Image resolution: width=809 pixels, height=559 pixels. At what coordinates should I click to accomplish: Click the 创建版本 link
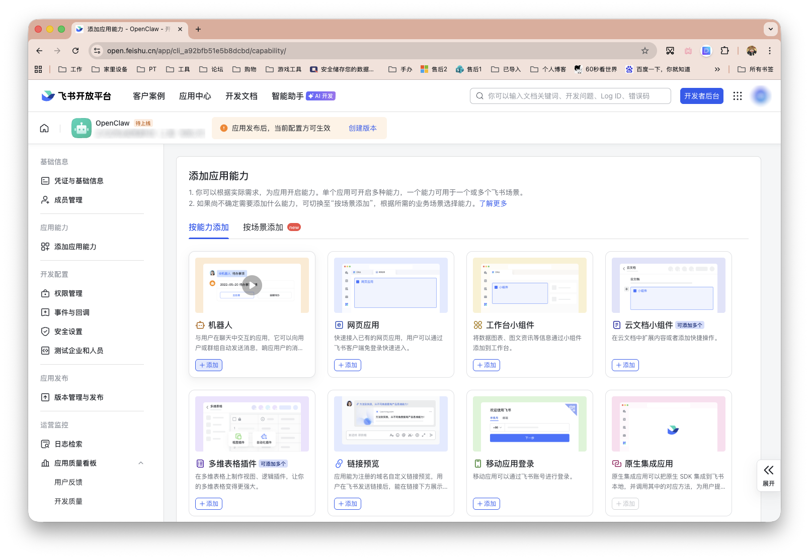363,128
